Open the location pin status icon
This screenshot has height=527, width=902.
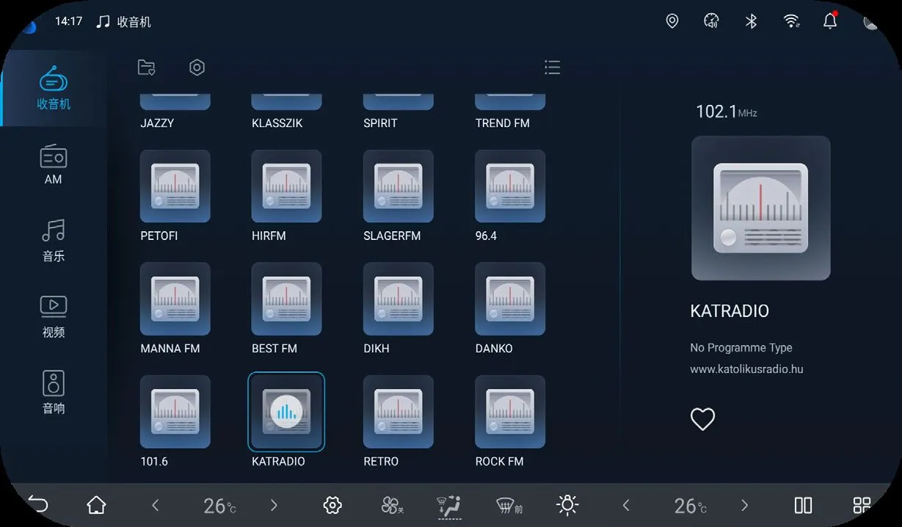(672, 21)
